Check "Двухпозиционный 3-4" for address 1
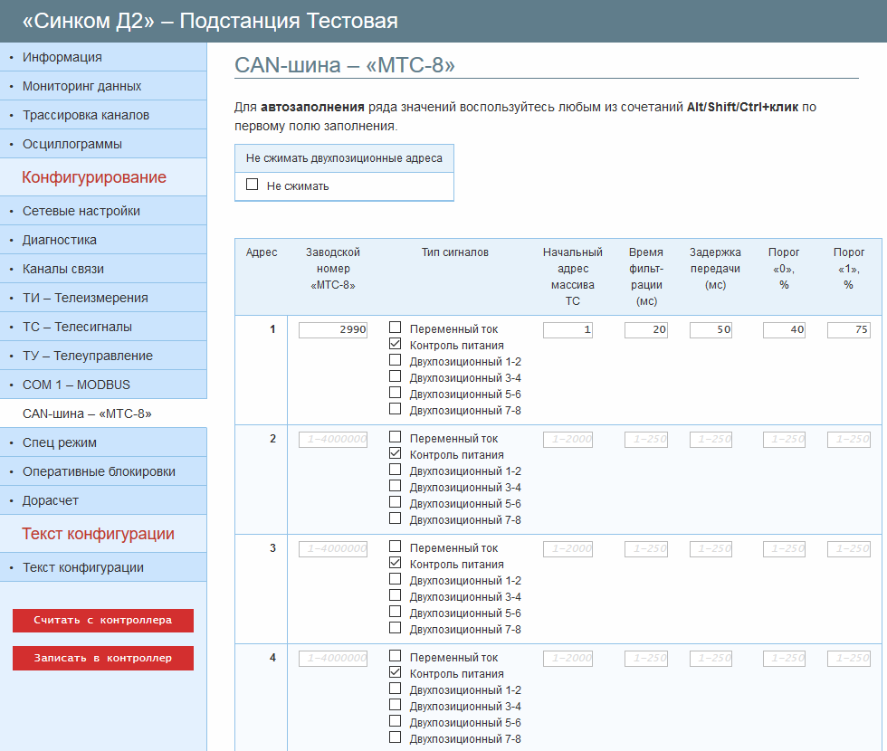The image size is (887, 751). [x=396, y=376]
